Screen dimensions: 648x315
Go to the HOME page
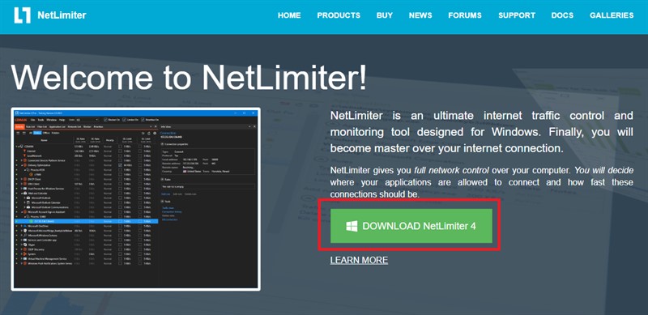coord(289,15)
